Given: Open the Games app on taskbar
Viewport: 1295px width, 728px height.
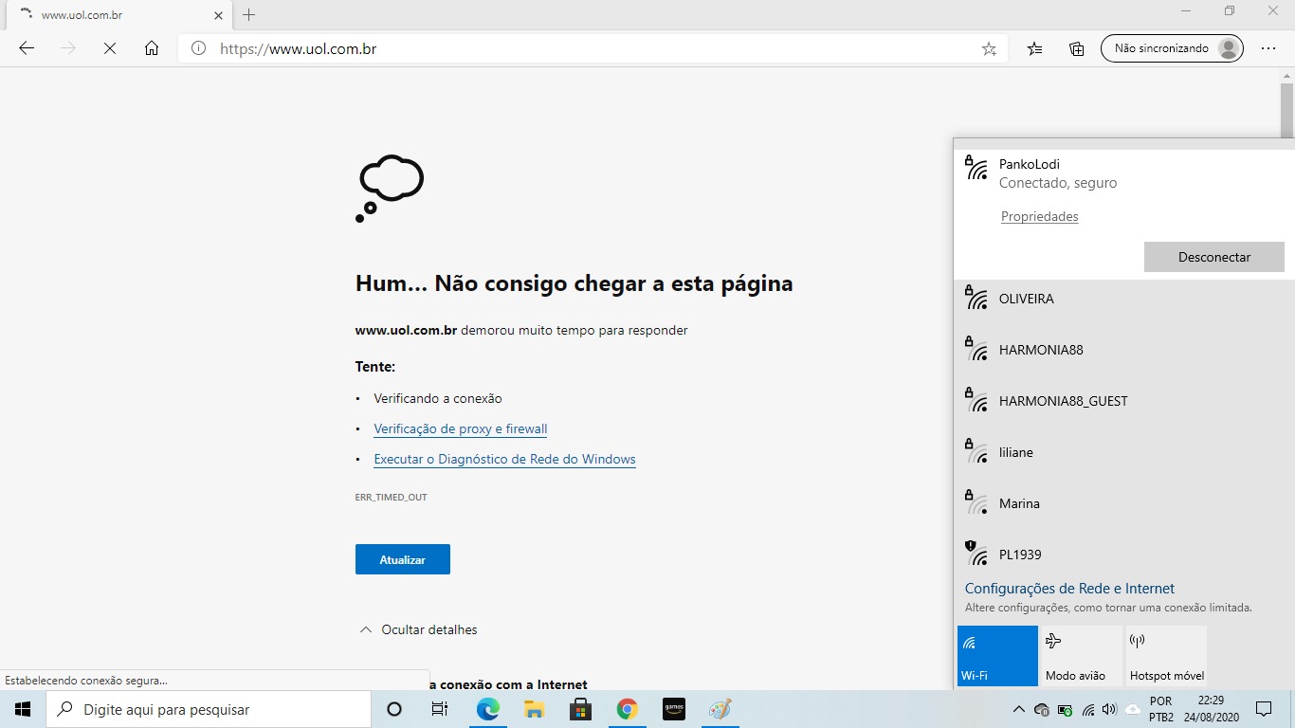Looking at the screenshot, I should pyautogui.click(x=673, y=709).
